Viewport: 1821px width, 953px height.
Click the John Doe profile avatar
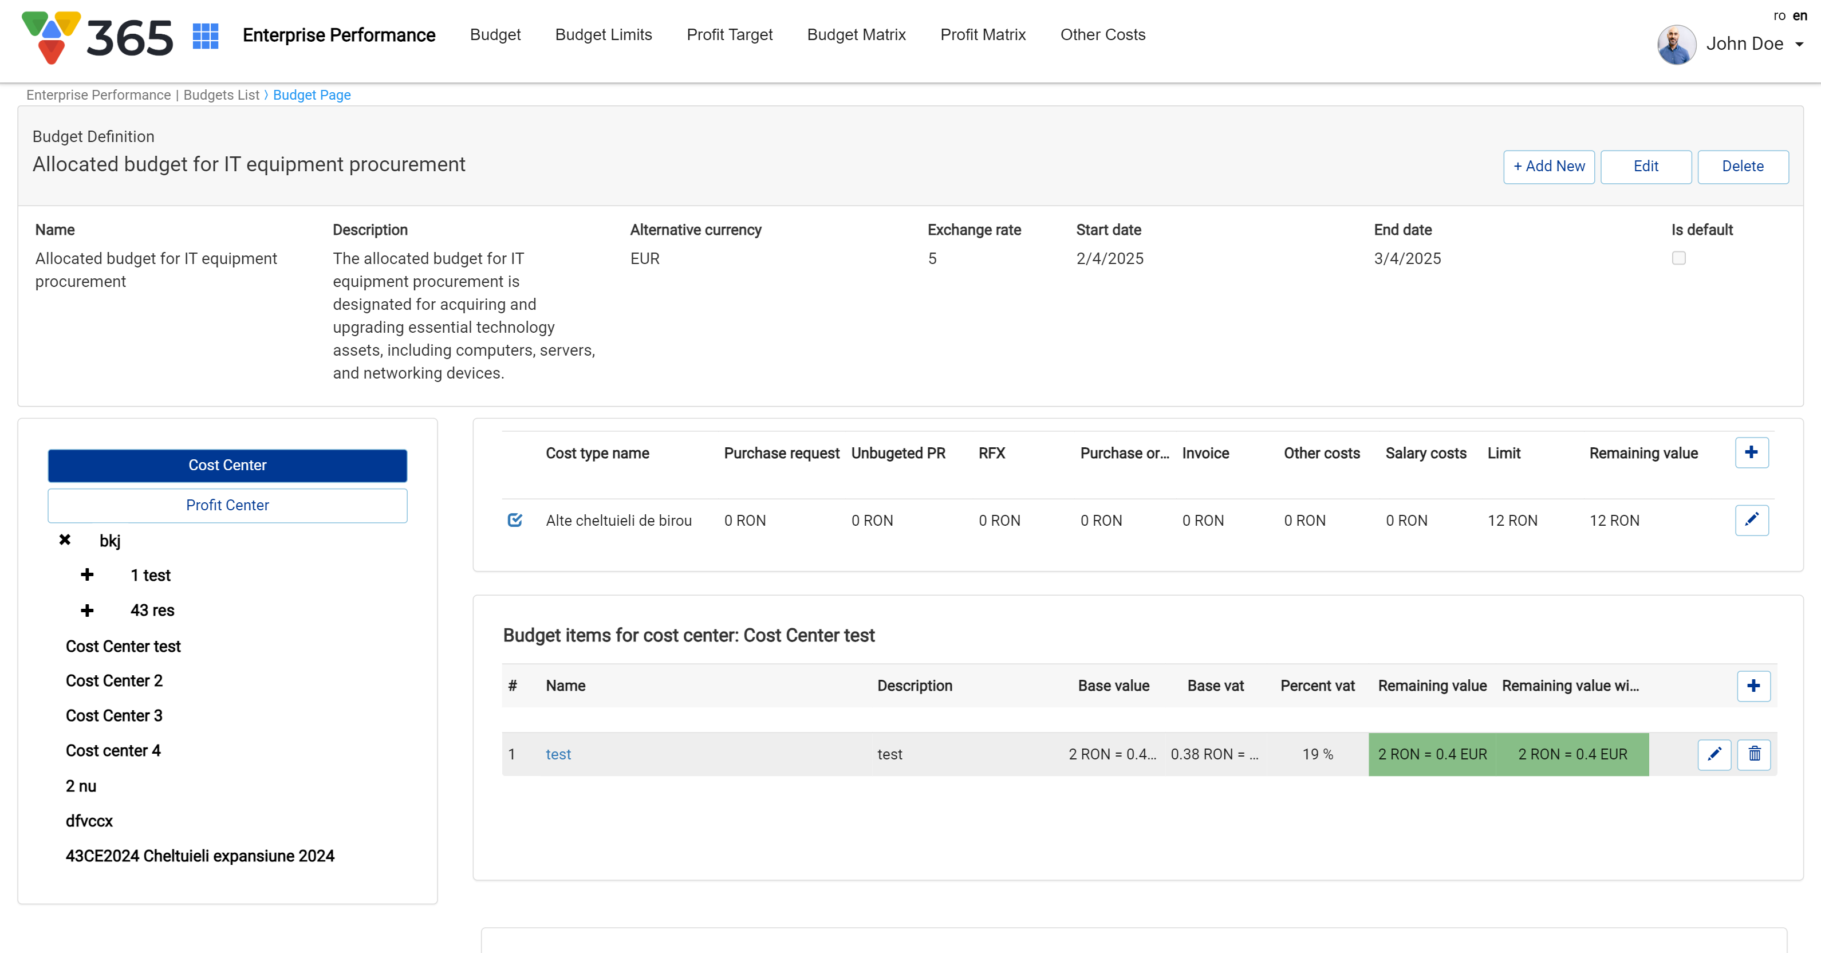tap(1676, 44)
